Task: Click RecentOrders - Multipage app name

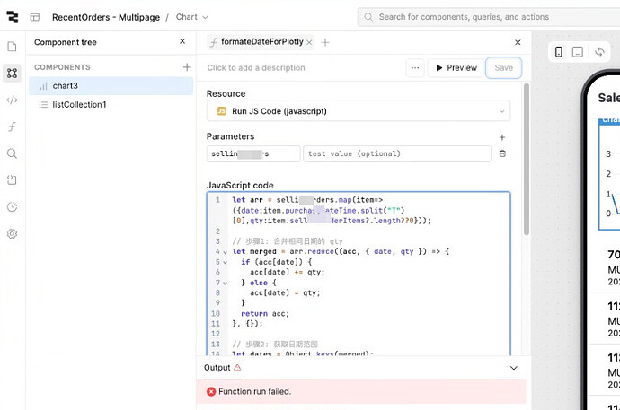Action: [x=106, y=17]
